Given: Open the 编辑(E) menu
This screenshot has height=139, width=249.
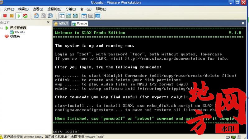Looking at the screenshot, I should click(23, 9).
